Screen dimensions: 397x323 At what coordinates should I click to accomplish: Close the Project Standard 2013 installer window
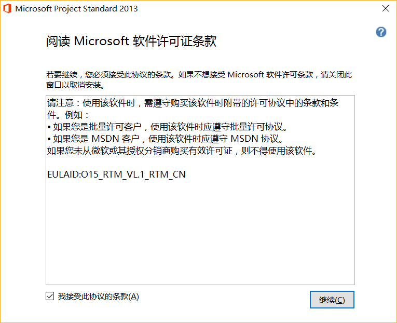click(386, 9)
